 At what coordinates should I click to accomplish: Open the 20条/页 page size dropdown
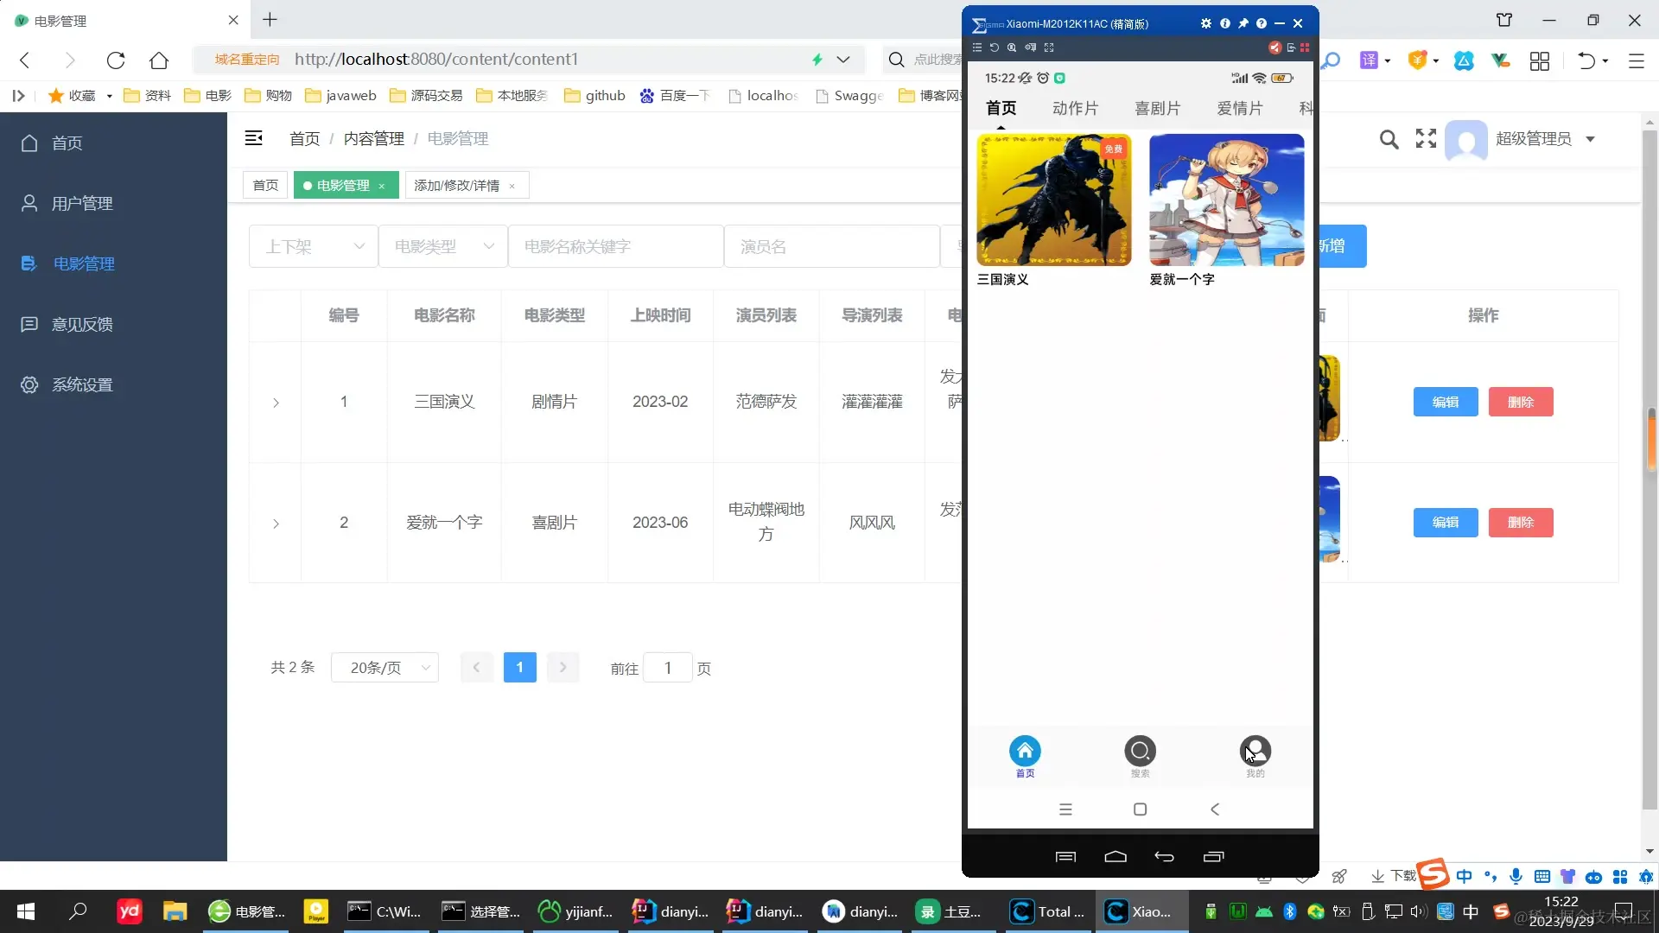click(x=385, y=668)
